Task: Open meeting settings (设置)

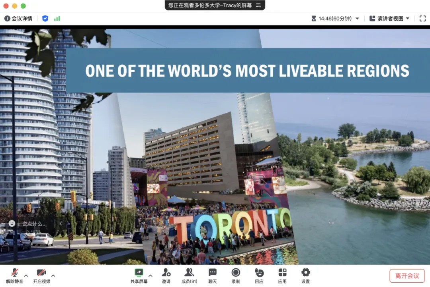Action: click(305, 276)
